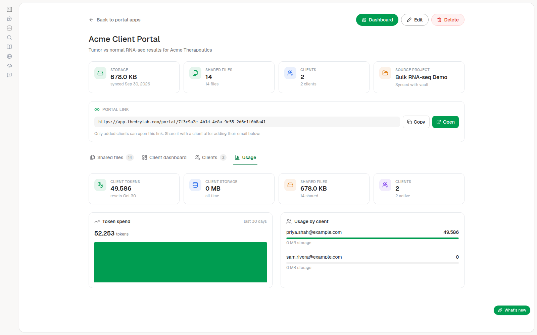Click the lower Clients card purple icon
The width and height of the screenshot is (537, 335).
[385, 185]
